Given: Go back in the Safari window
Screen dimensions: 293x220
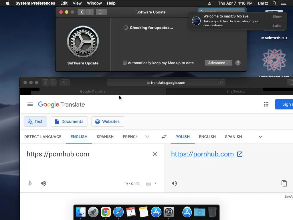Looking at the screenshot, I should (x=45, y=82).
